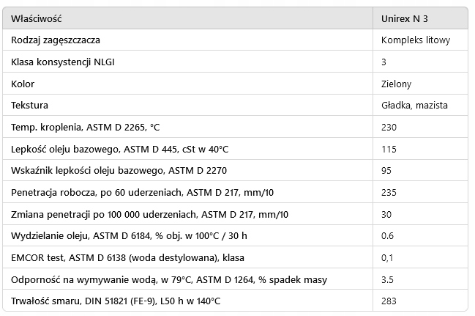Image resolution: width=475 pixels, height=316 pixels.
Task: Click the "Kolor" property cell
Action: (23, 84)
